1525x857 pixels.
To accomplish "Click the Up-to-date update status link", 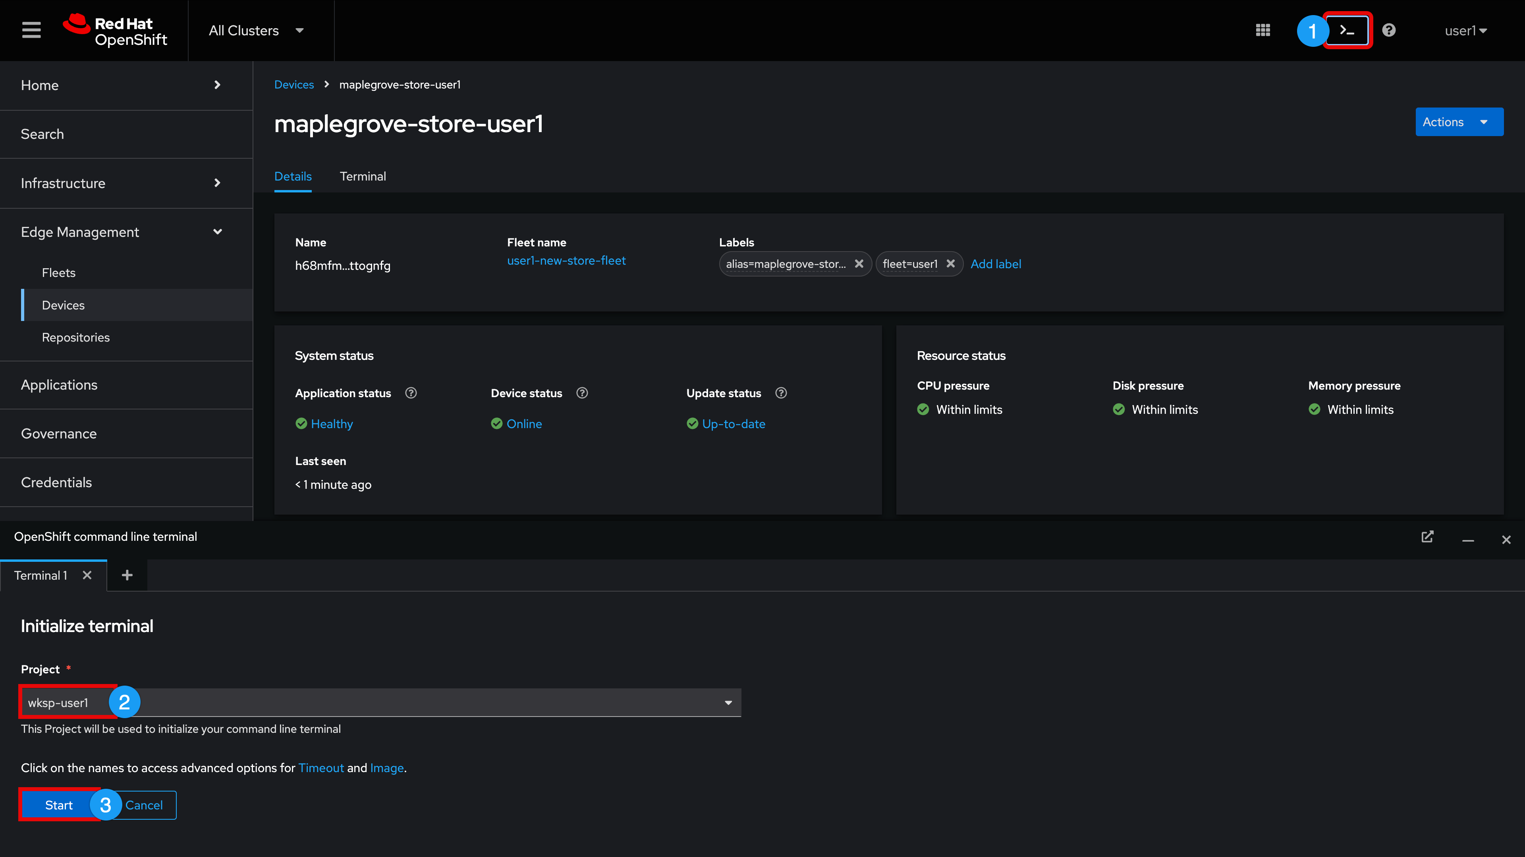I will [734, 423].
